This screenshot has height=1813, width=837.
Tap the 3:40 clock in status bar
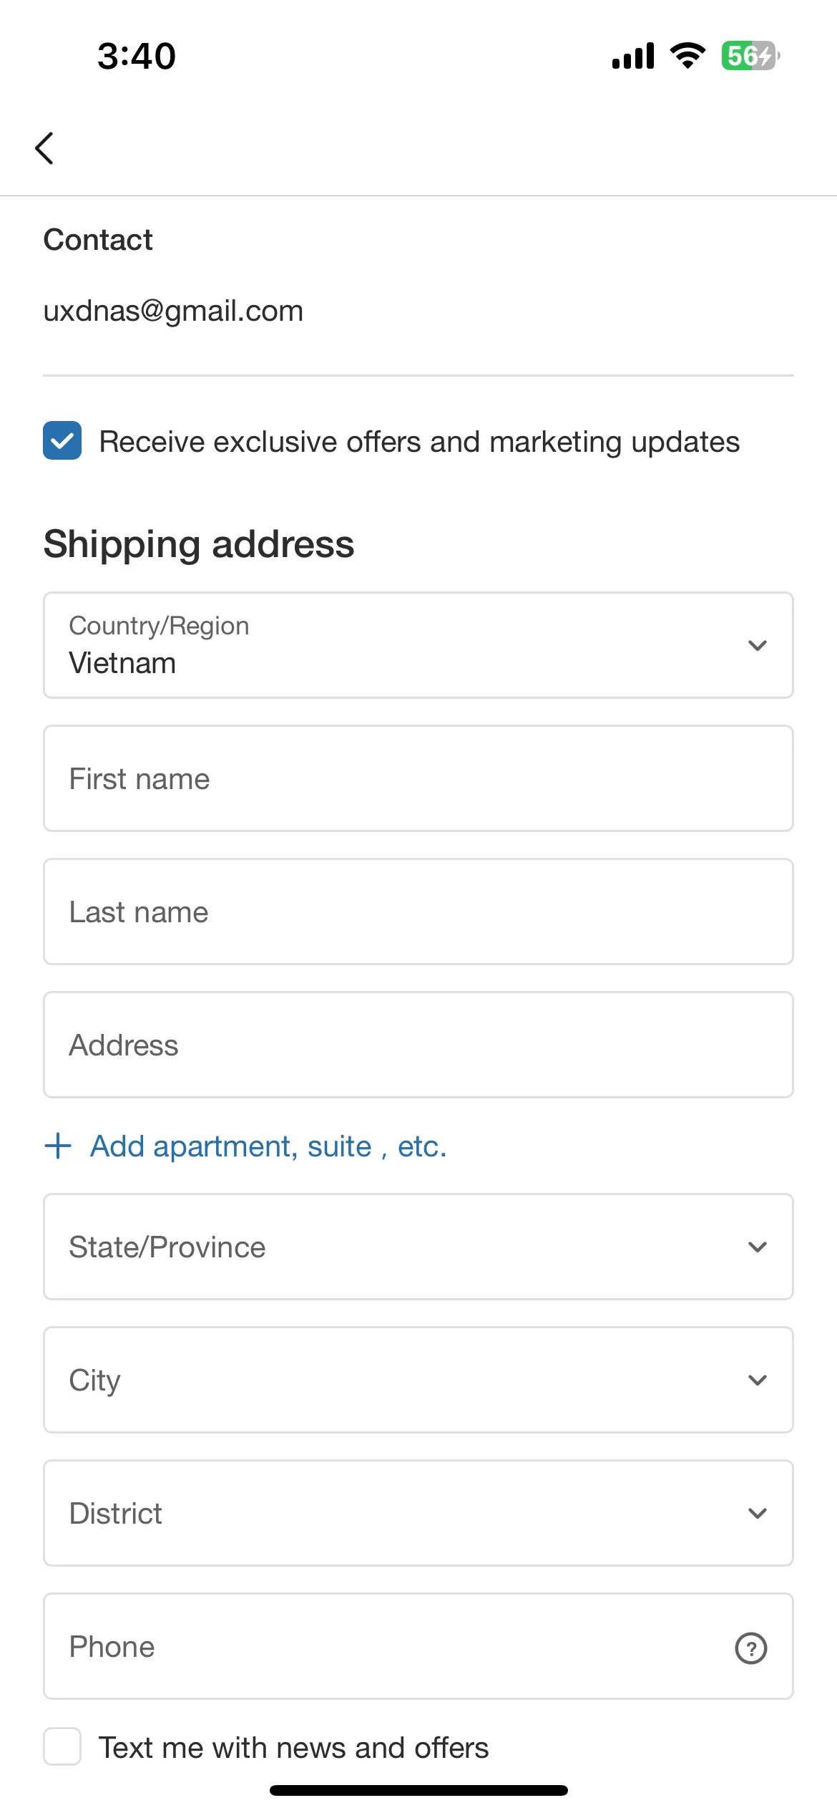pyautogui.click(x=137, y=56)
